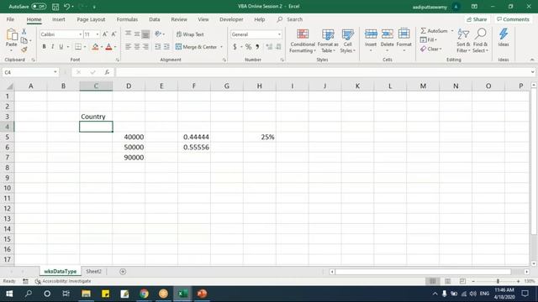Decrease decimal places

point(278,47)
